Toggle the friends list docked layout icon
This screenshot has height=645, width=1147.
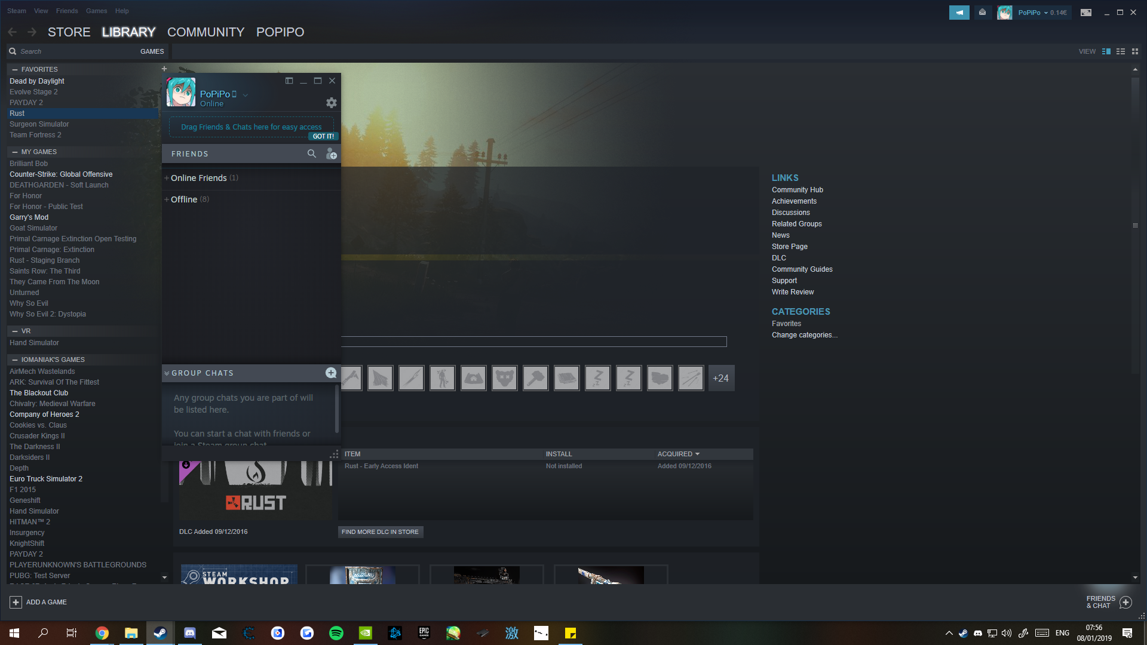pos(289,81)
